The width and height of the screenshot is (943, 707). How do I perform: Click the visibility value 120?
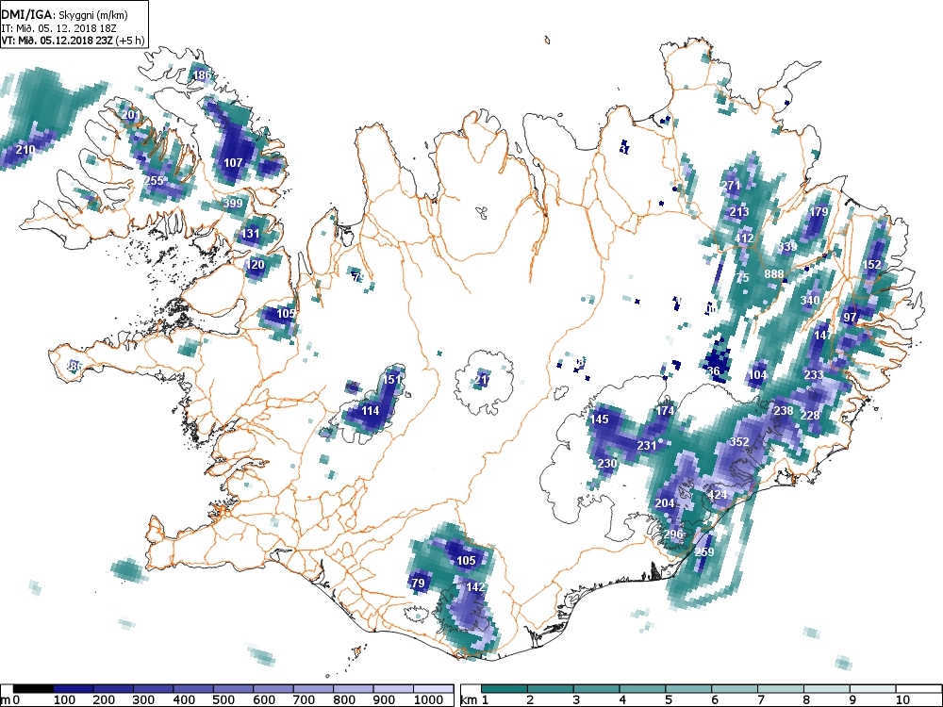pos(255,265)
